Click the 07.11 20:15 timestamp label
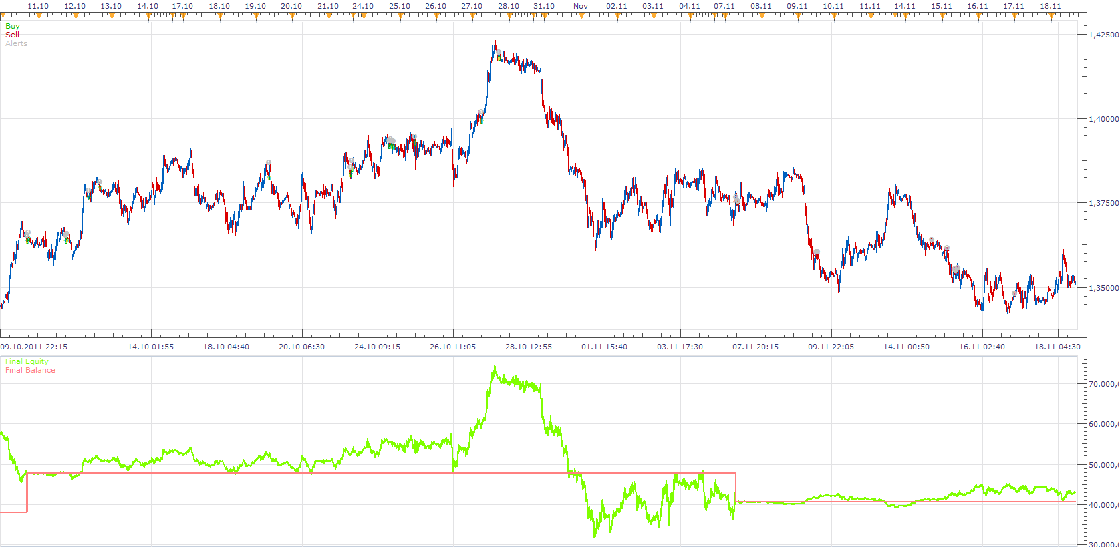 (756, 347)
